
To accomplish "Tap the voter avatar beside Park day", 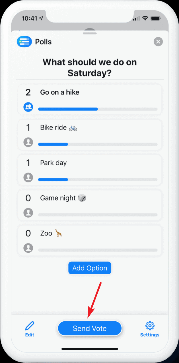I will (x=28, y=177).
